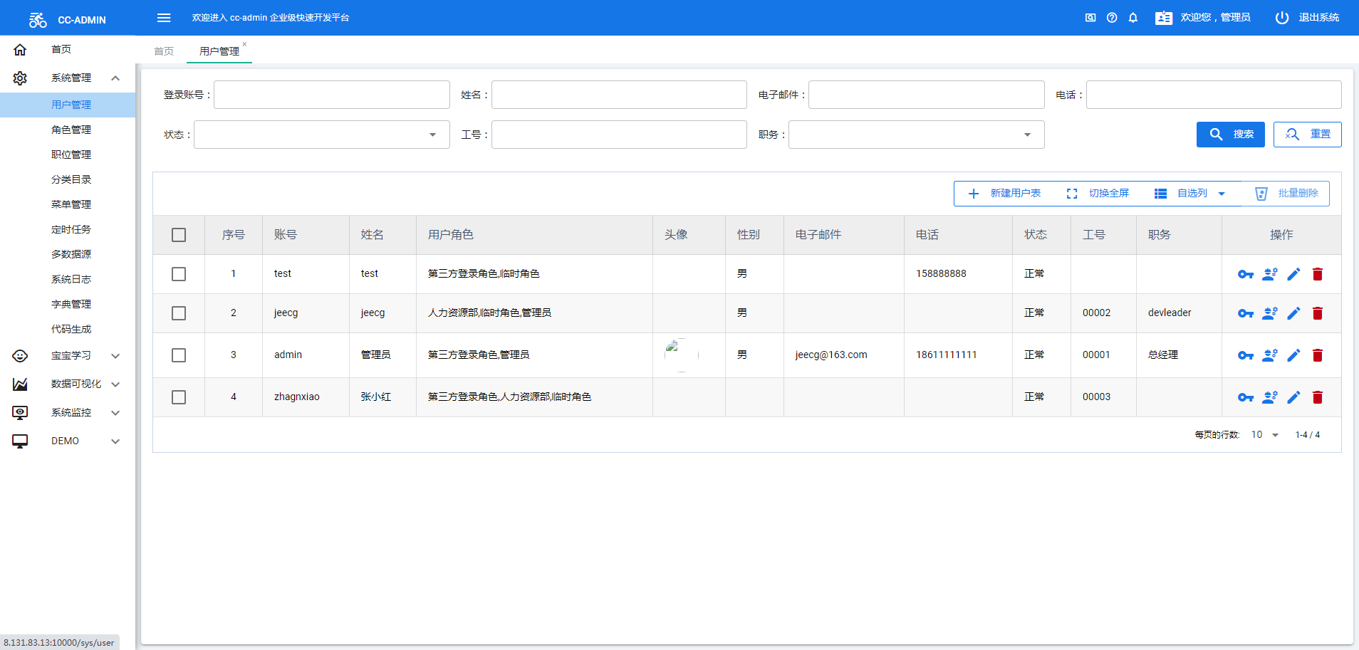Open the 状态 dropdown filter
The height and width of the screenshot is (650, 1359).
click(321, 135)
